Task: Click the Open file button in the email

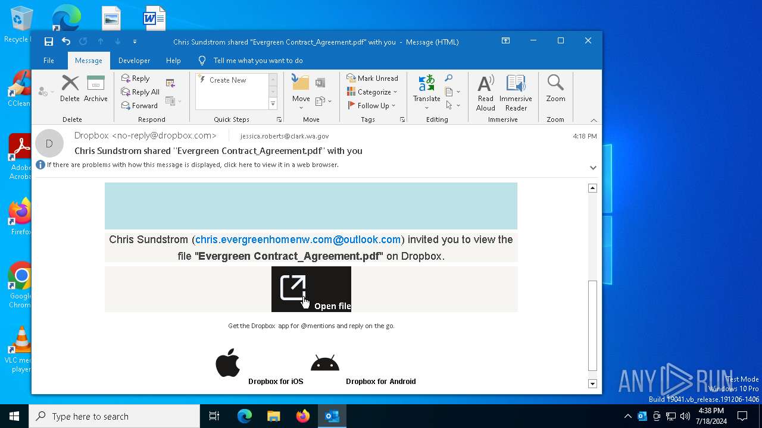Action: pyautogui.click(x=311, y=289)
